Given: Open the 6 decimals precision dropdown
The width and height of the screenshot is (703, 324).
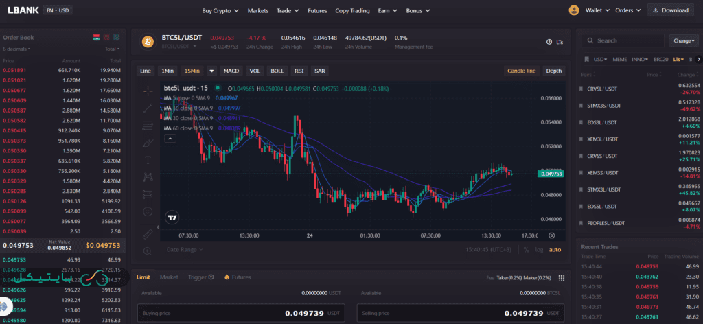Looking at the screenshot, I should pyautogui.click(x=17, y=49).
